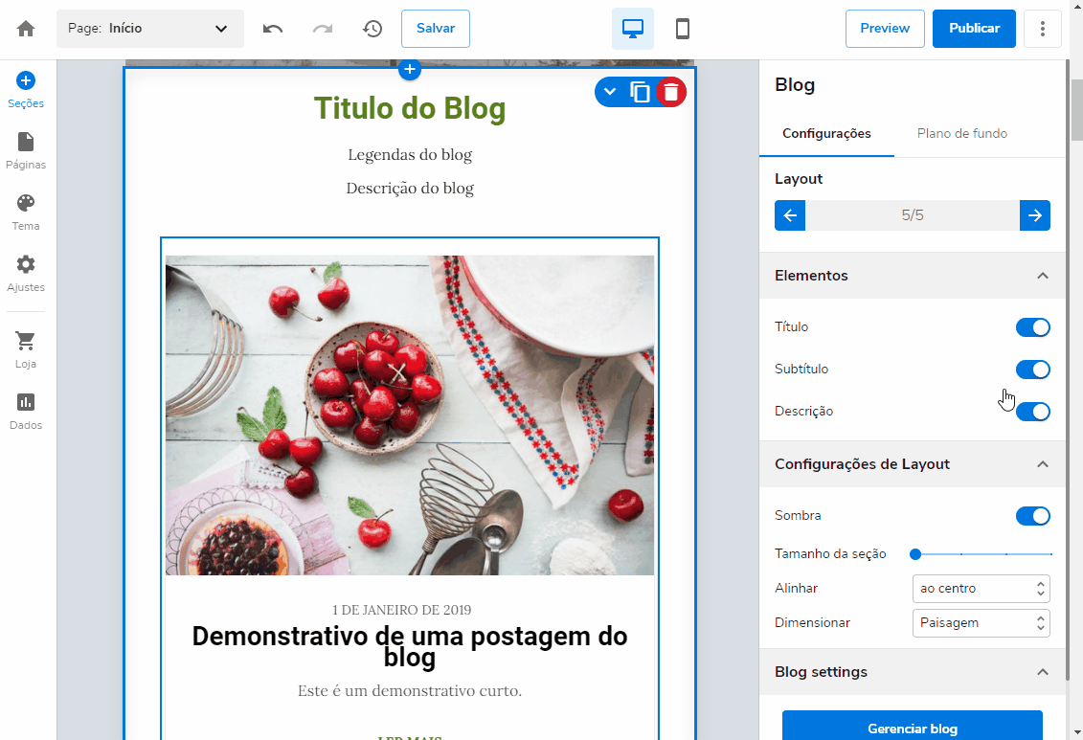Viewport: 1083px width, 740px height.
Task: Go to the home dashboard icon
Action: [26, 29]
